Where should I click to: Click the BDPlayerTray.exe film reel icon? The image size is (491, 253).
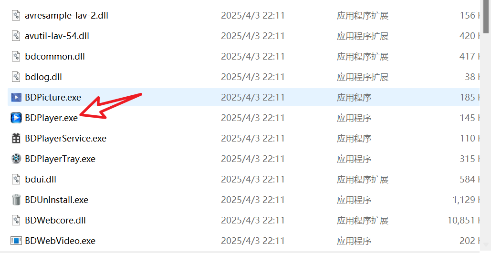(x=16, y=159)
